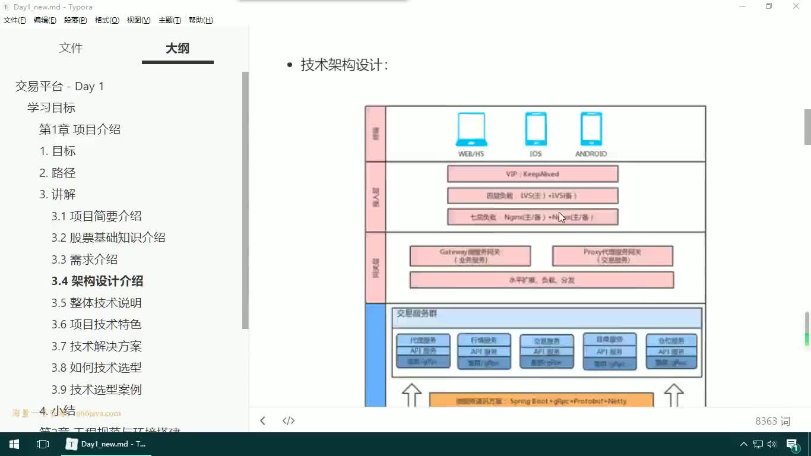Show hidden system tray icons
The width and height of the screenshot is (811, 456).
tap(743, 444)
